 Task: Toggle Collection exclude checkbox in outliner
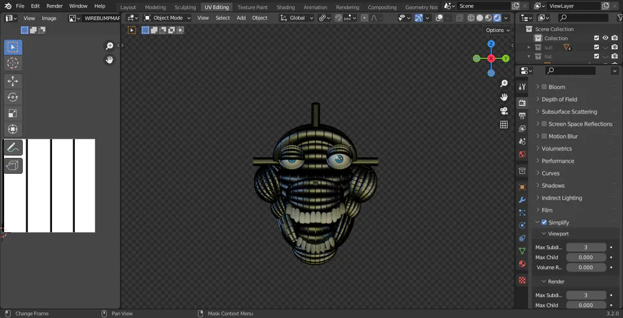[x=597, y=38]
